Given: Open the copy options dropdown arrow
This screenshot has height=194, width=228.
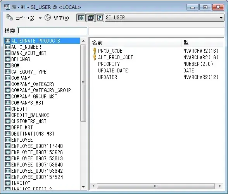Looking at the screenshot, I should point(40,18).
